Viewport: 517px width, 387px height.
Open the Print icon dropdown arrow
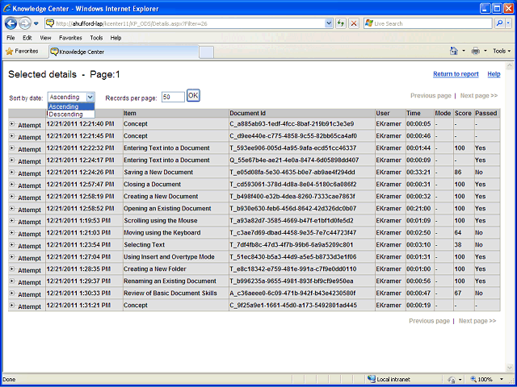point(485,51)
